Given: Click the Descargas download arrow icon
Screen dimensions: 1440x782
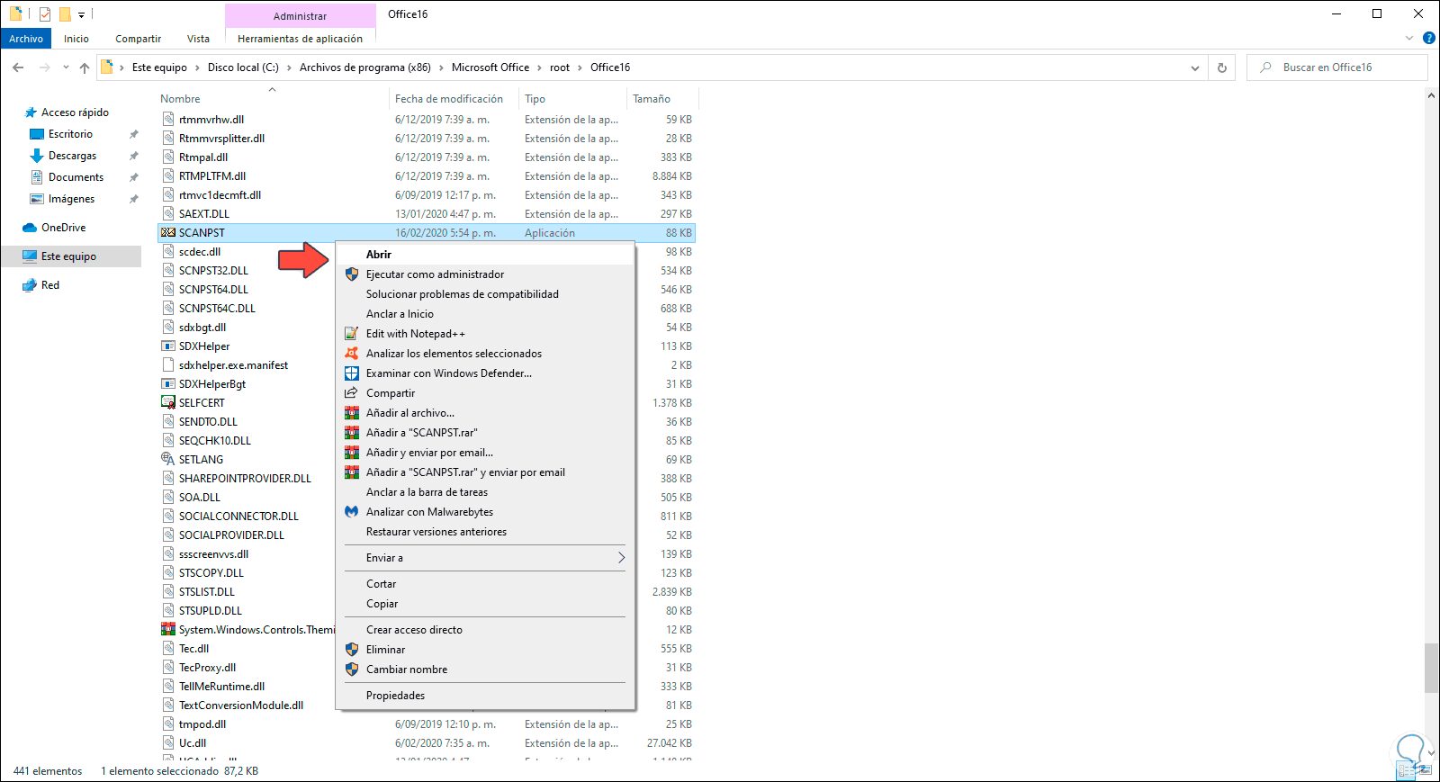Looking at the screenshot, I should click(x=37, y=156).
